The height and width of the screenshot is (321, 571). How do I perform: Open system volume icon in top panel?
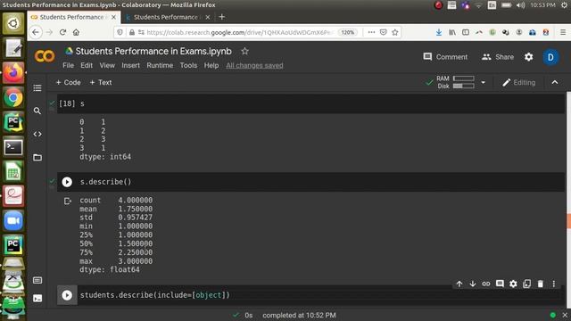[x=521, y=5]
